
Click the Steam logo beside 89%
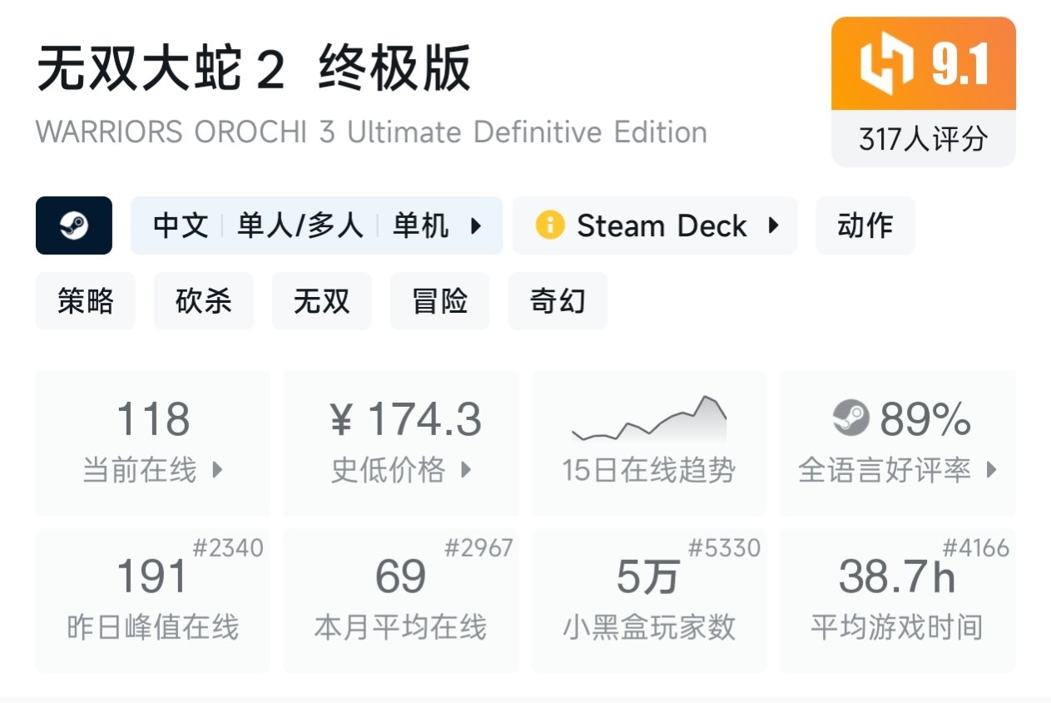click(x=850, y=418)
